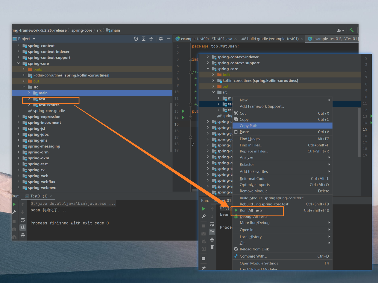The height and width of the screenshot is (283, 378).
Task: Click the green rerun button in left Run panel
Action: point(14,204)
